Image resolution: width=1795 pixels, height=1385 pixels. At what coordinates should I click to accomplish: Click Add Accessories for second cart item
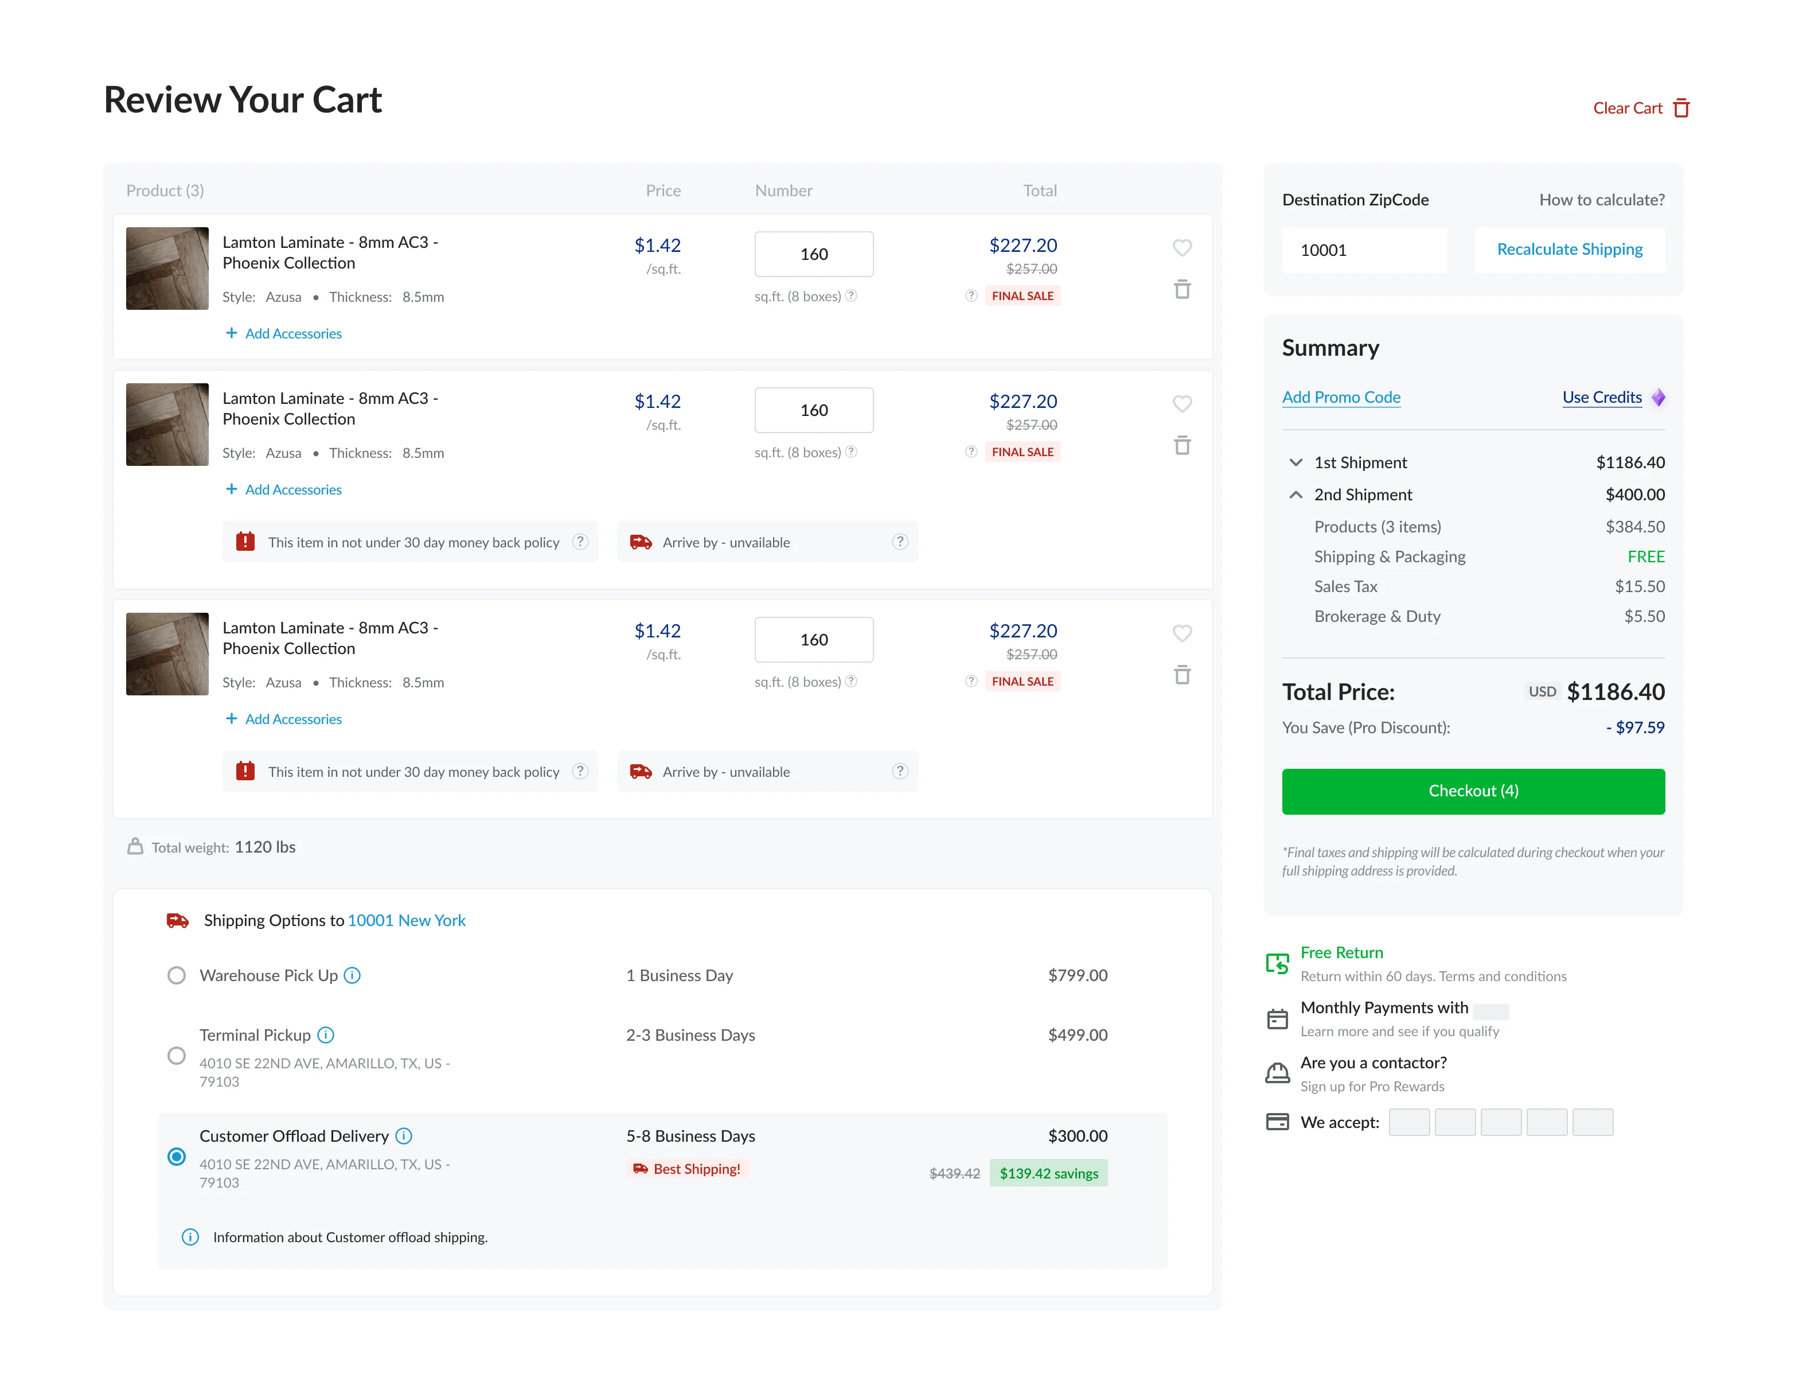[283, 489]
